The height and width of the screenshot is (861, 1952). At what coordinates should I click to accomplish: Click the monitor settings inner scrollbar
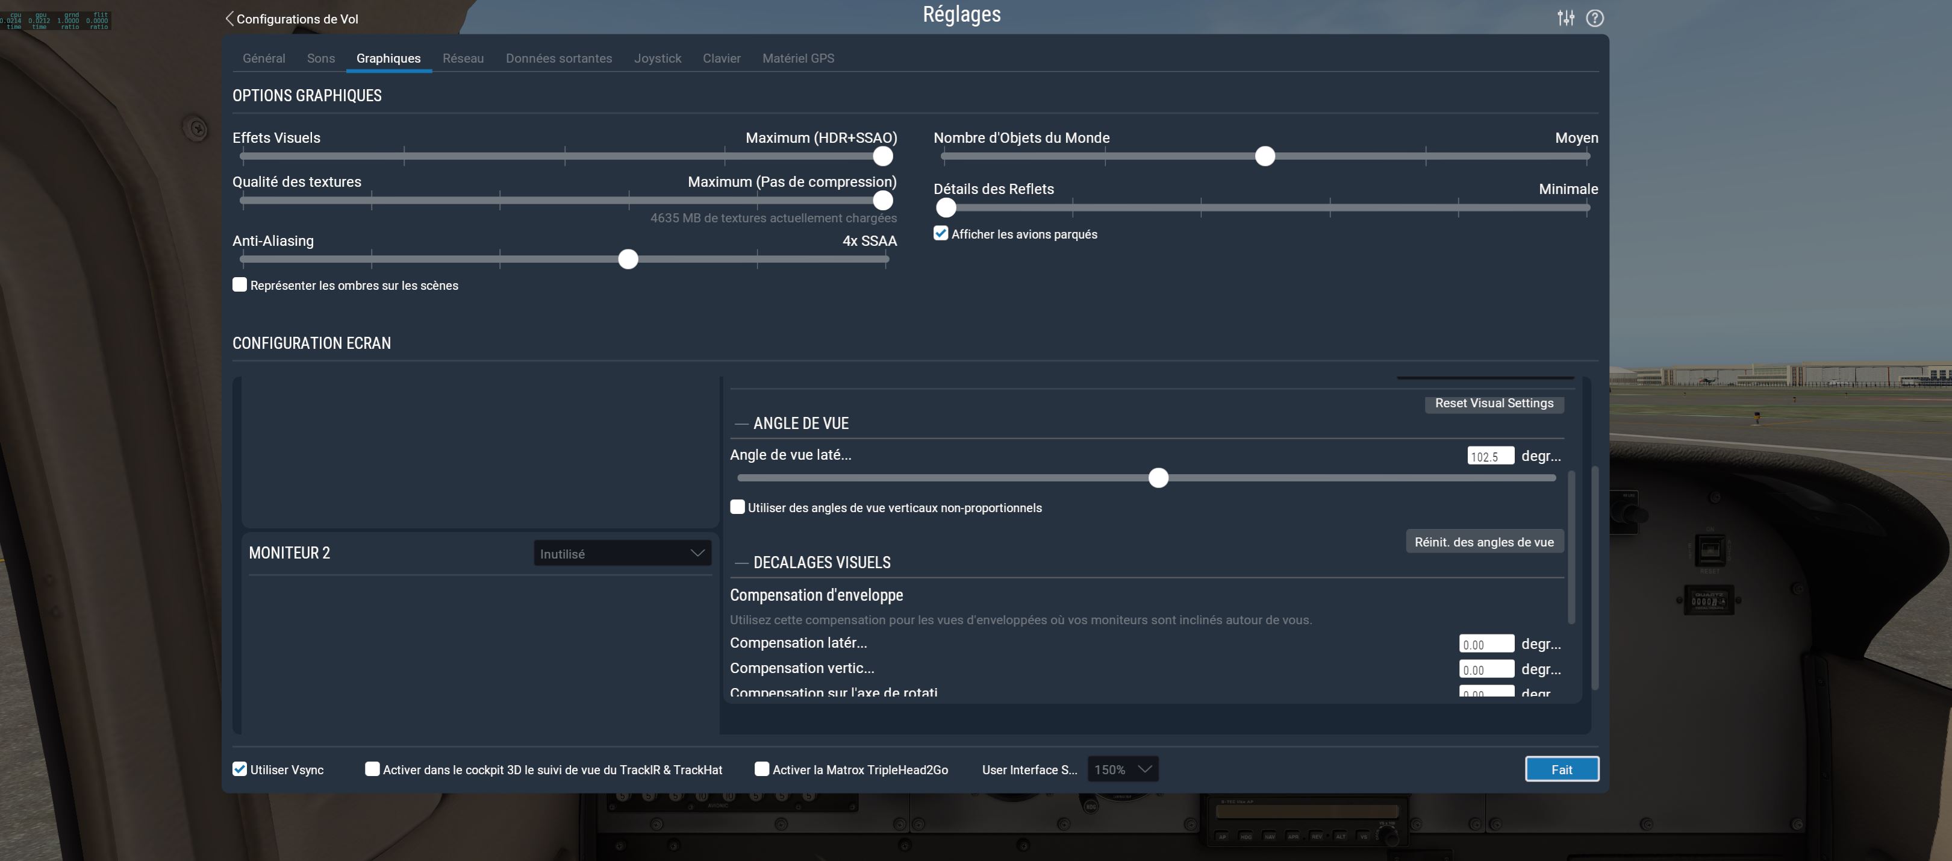[x=1571, y=547]
